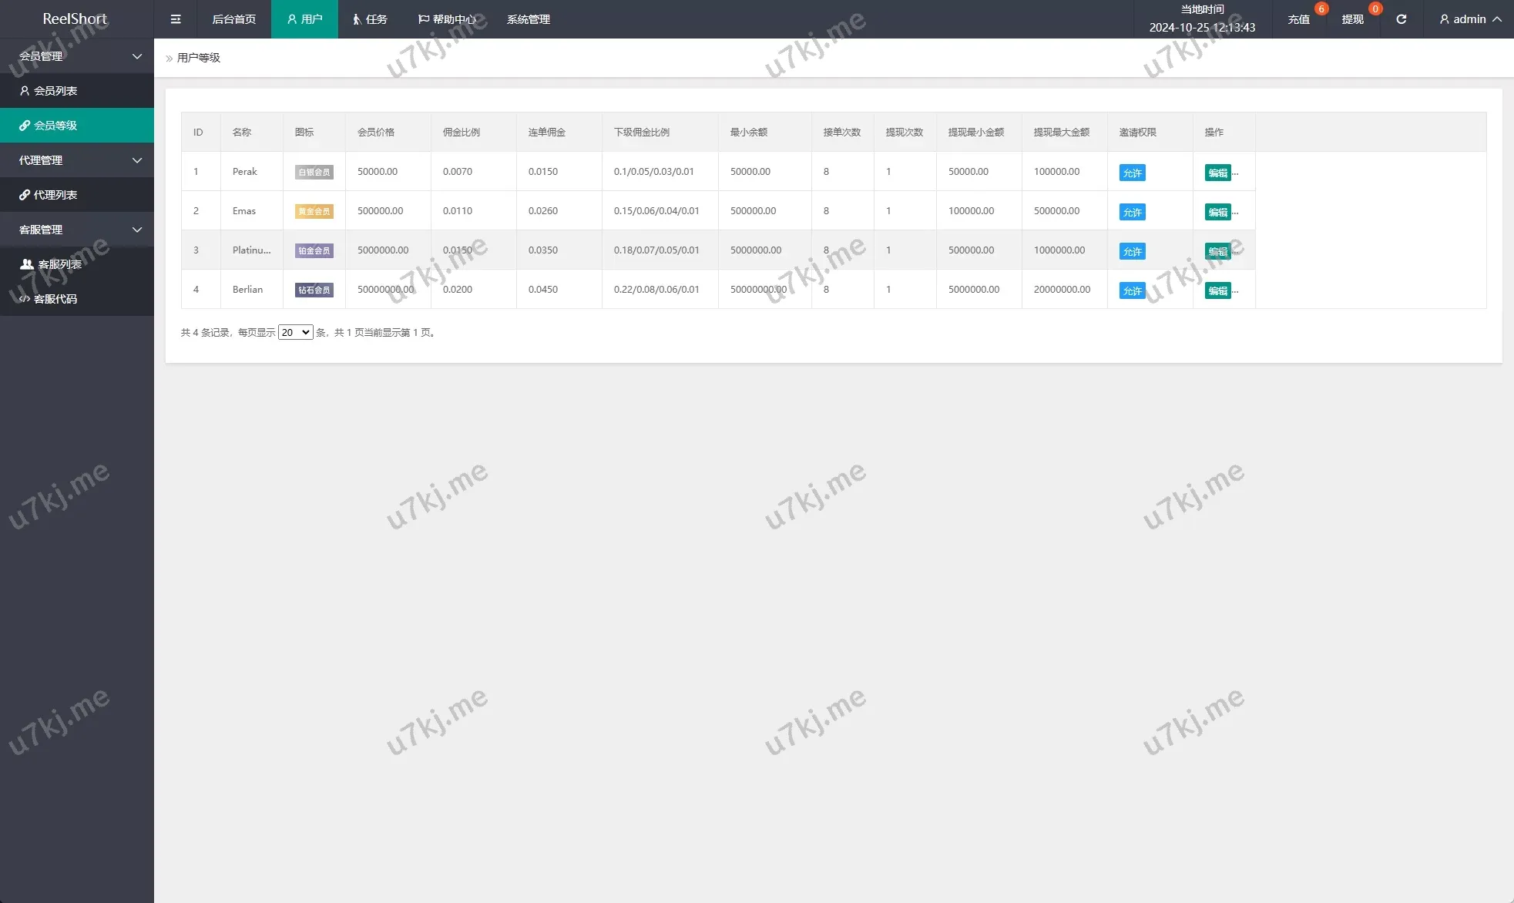Screen dimensions: 1514x903
Task: Open 充值 notifications in header
Action: pyautogui.click(x=1298, y=19)
